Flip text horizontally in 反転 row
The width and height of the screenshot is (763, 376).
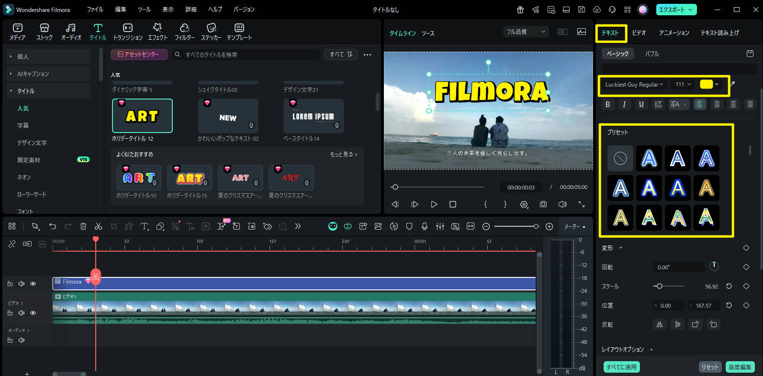660,324
